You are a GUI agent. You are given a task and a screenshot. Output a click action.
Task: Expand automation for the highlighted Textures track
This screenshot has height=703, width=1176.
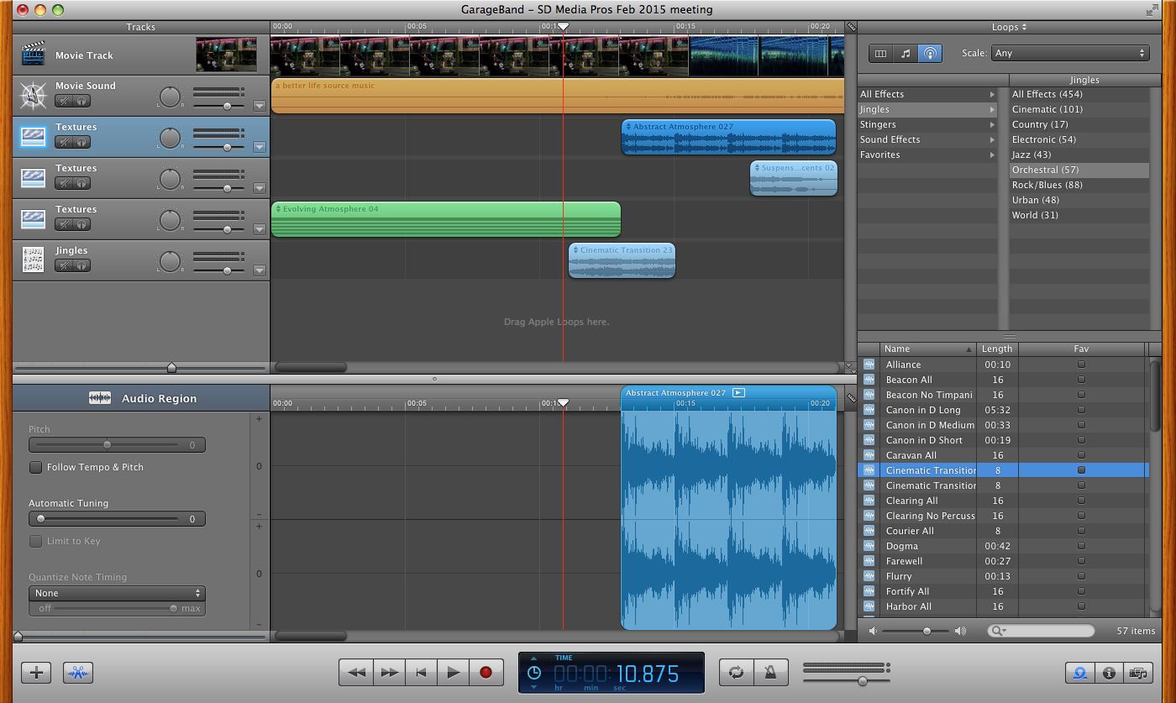[x=260, y=147]
